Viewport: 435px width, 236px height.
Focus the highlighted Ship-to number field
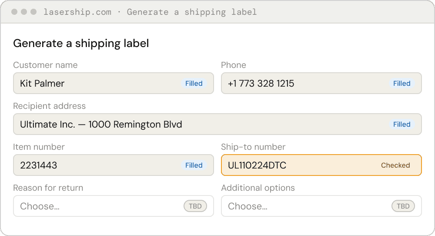(x=296, y=165)
